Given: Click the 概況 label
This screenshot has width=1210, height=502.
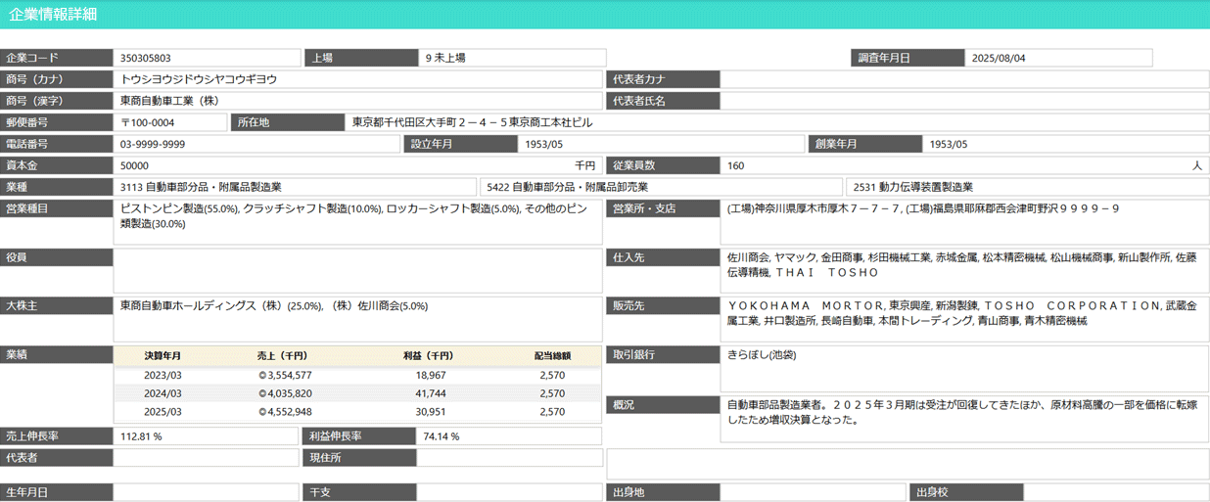Looking at the screenshot, I should click(x=663, y=404).
